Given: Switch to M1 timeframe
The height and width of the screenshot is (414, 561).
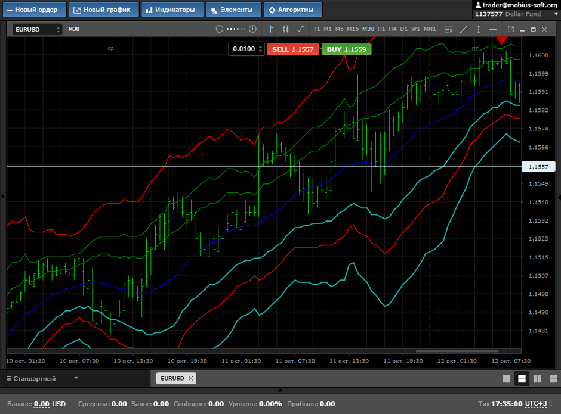Looking at the screenshot, I should (x=328, y=29).
